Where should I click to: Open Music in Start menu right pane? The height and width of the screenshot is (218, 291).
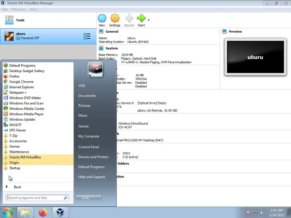click(83, 115)
